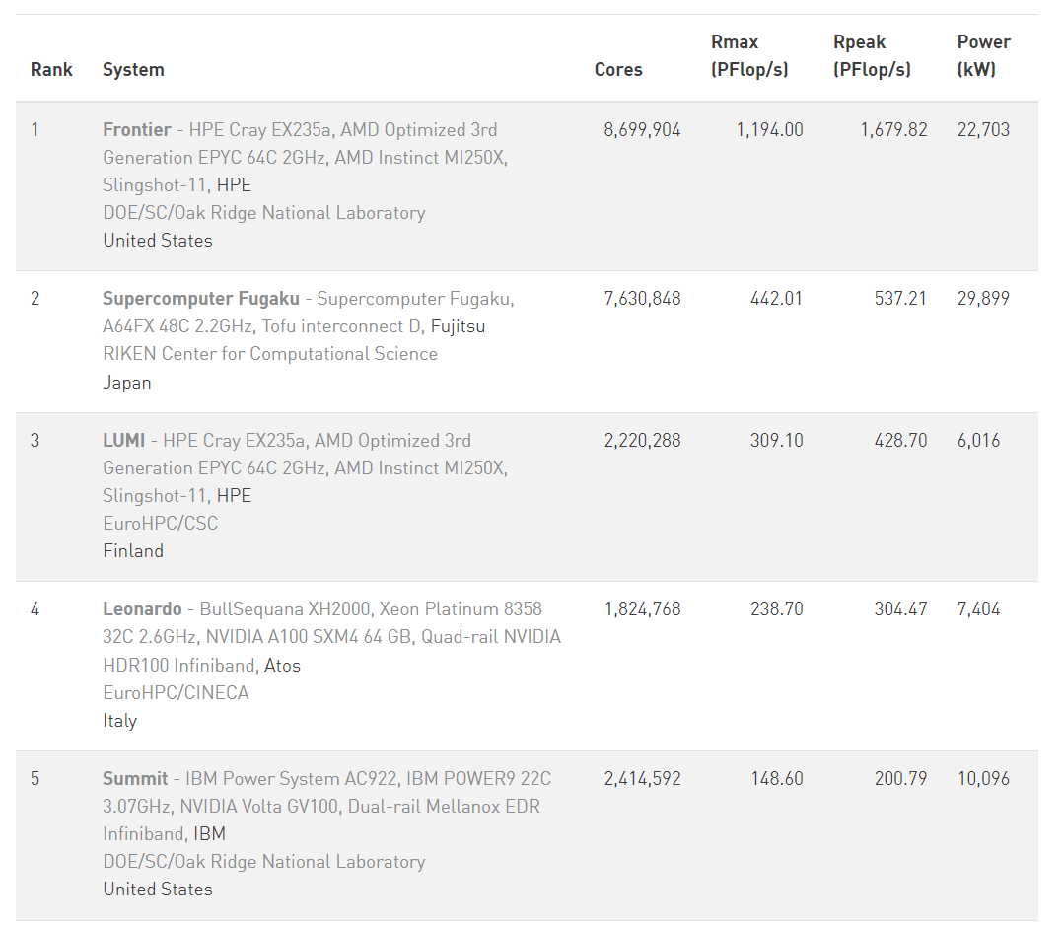Click DOE/SC/Oak Ridge National Laboratory under Frontier
The width and height of the screenshot is (1064, 926).
(264, 213)
